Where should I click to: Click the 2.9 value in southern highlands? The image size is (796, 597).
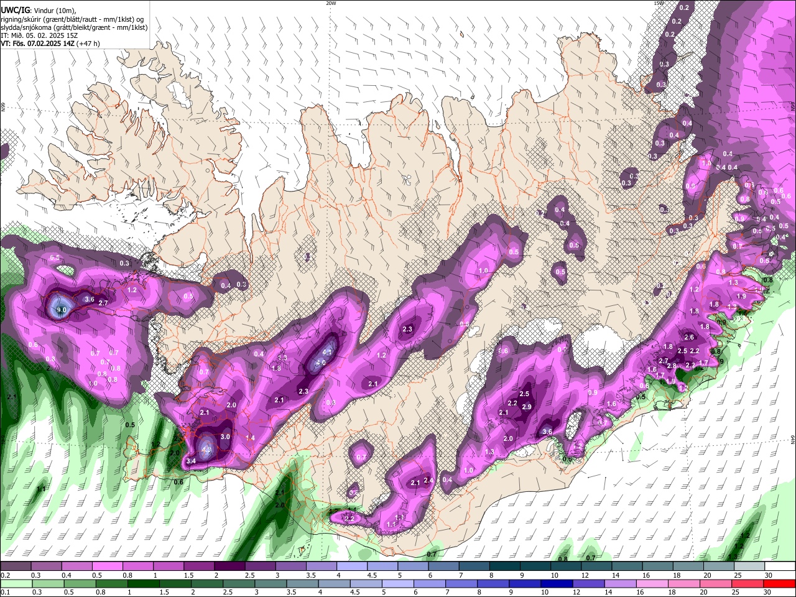click(x=527, y=407)
